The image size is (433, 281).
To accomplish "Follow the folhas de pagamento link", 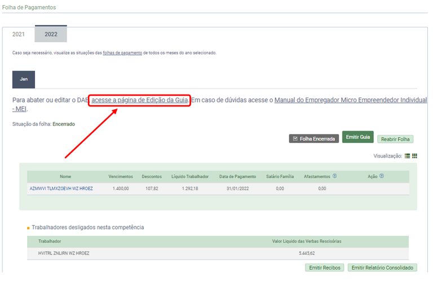I will tap(122, 53).
